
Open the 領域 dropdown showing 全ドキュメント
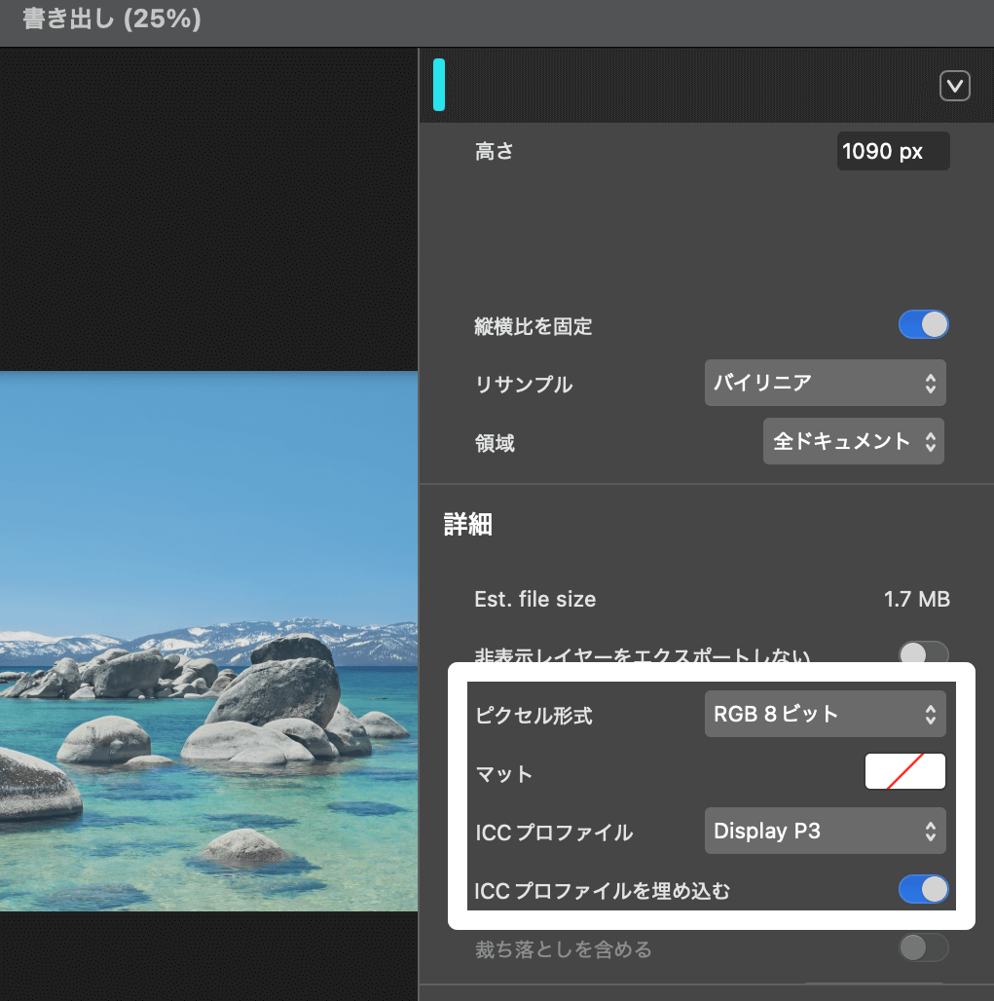pyautogui.click(x=852, y=441)
